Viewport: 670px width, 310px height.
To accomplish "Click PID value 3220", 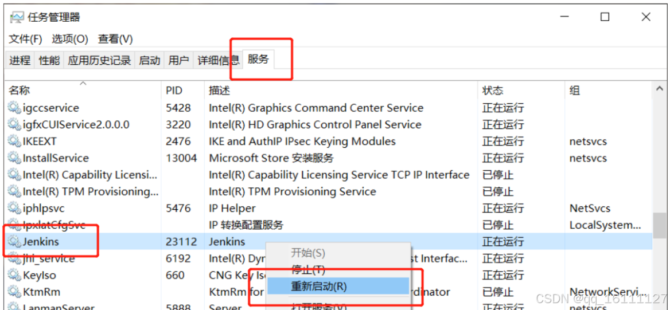I will coord(178,125).
